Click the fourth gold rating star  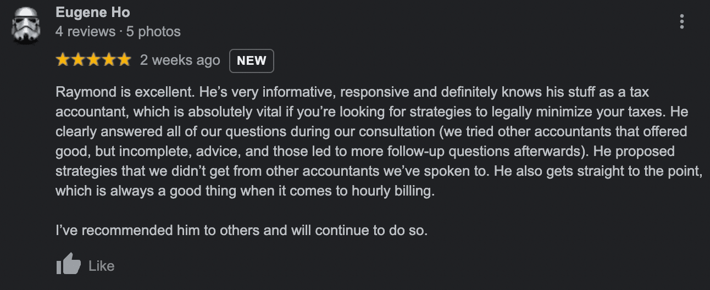[x=109, y=60]
